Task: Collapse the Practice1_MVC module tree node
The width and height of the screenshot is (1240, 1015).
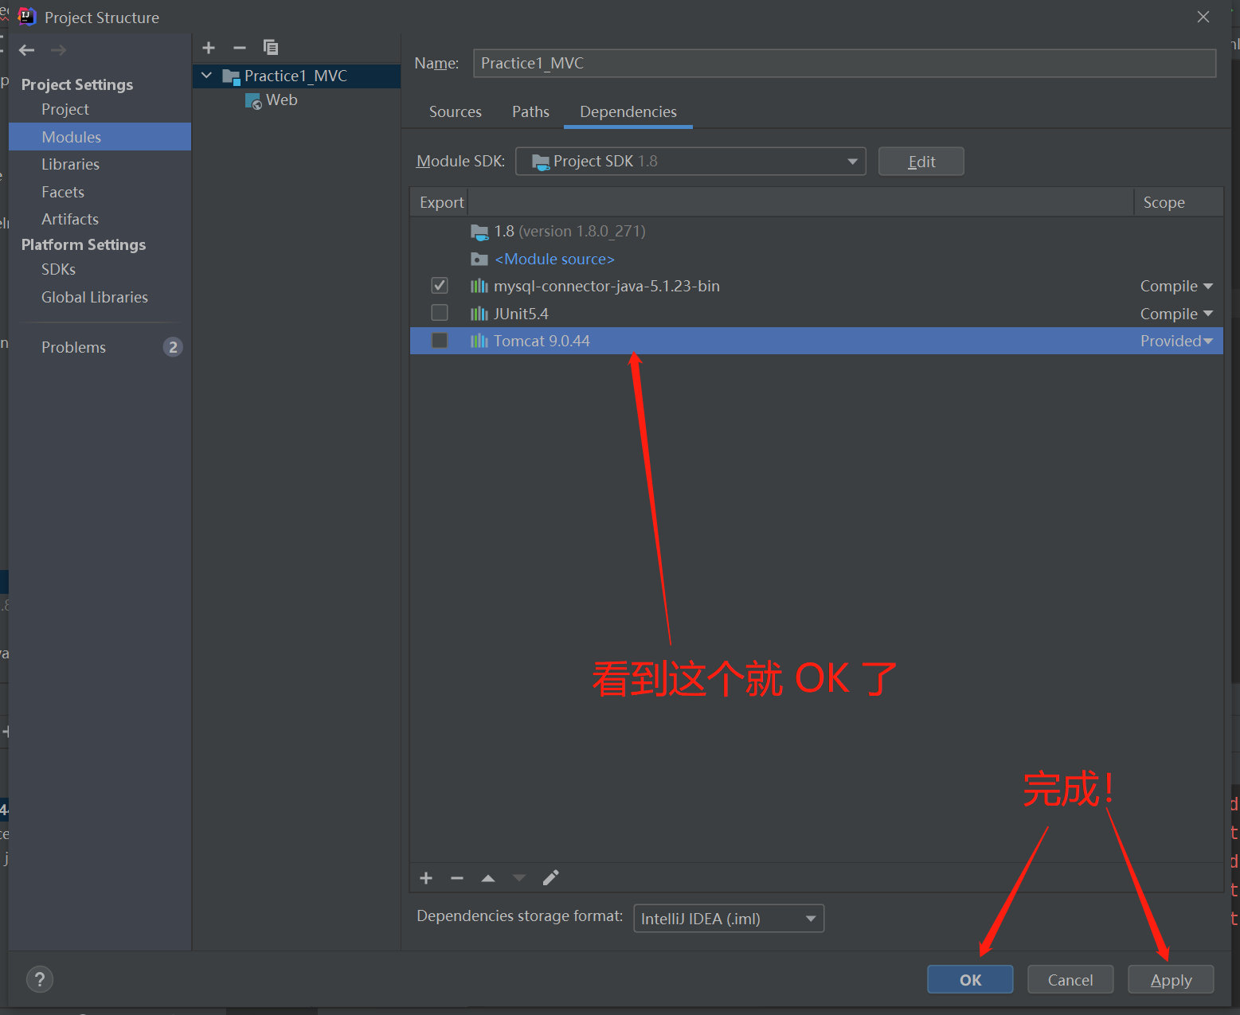Action: pos(206,76)
